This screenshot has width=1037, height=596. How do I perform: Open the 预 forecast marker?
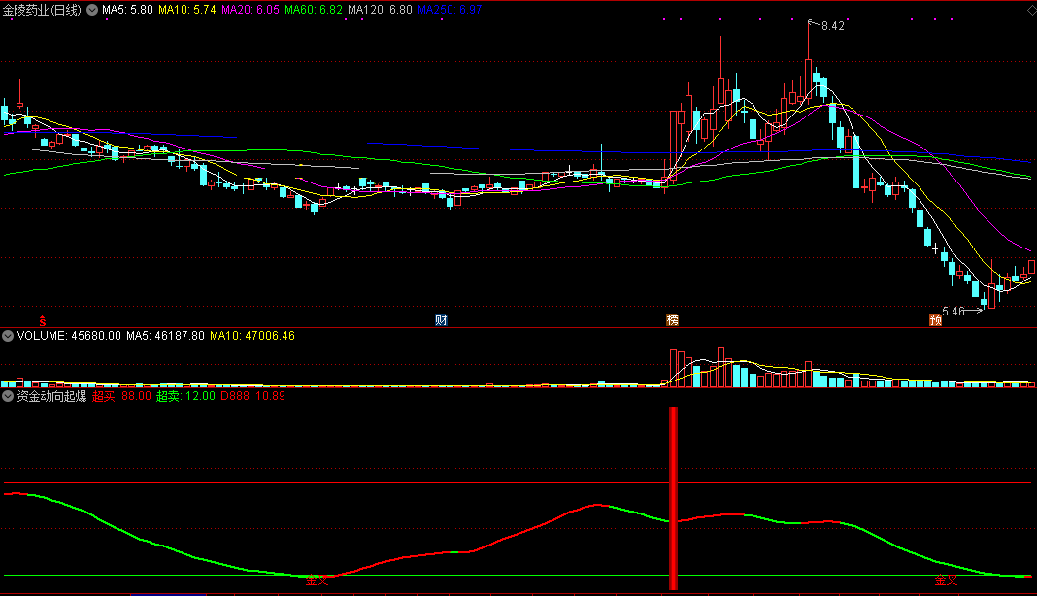pyautogui.click(x=935, y=320)
